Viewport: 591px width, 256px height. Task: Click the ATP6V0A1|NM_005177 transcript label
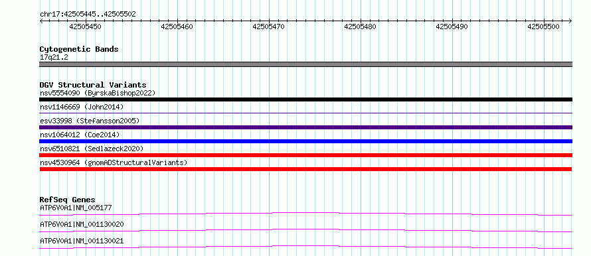pyautogui.click(x=76, y=208)
